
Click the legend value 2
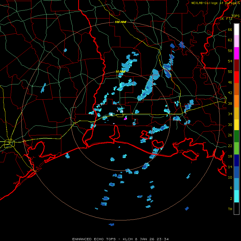(x=231, y=199)
